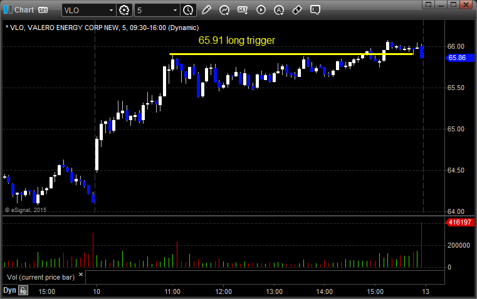Click the 14:00 time axis label
The width and height of the screenshot is (477, 299).
[x=324, y=291]
